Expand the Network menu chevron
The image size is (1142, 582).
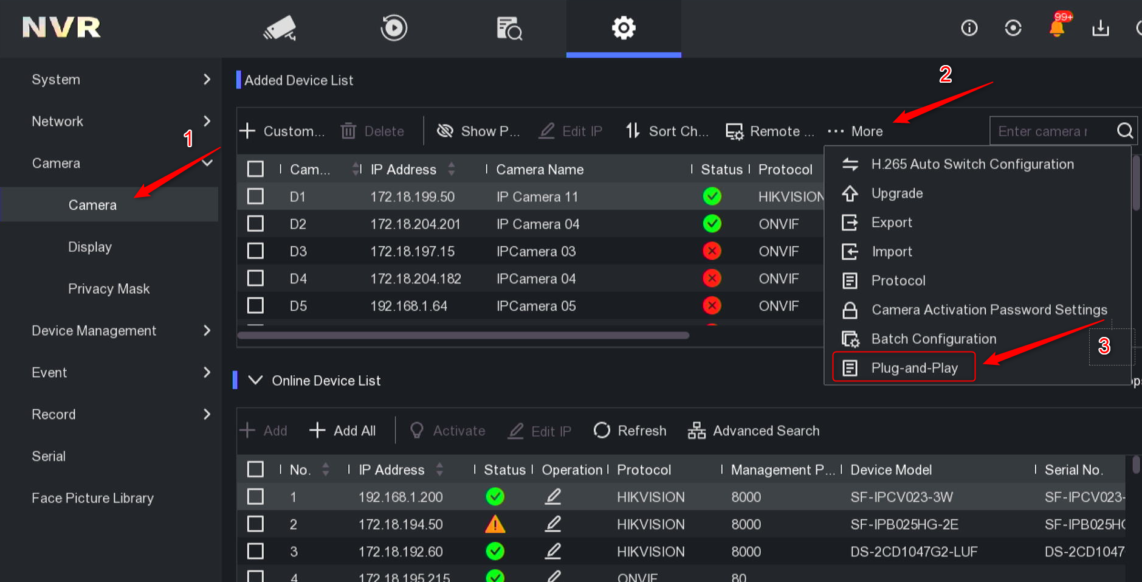pos(207,121)
